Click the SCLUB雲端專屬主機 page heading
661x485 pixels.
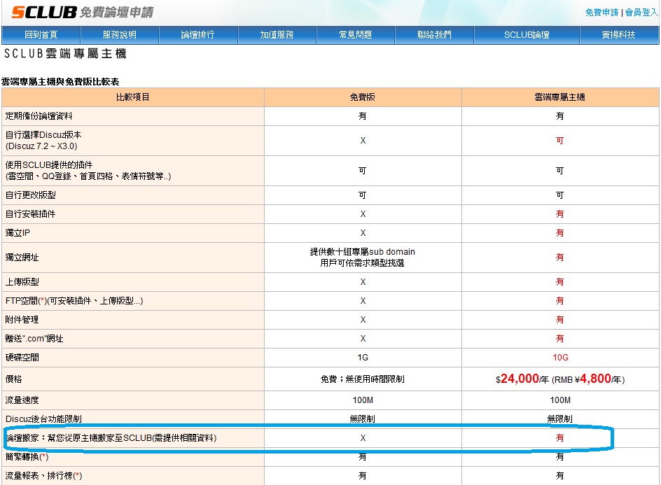(x=65, y=53)
